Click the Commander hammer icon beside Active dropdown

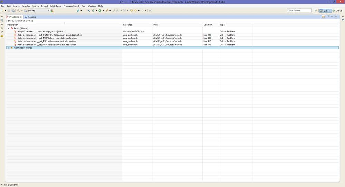(x=52, y=11)
